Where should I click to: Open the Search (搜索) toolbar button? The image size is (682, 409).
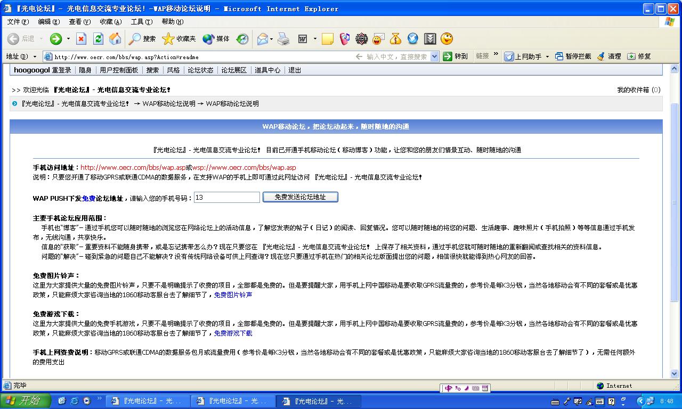(142, 39)
